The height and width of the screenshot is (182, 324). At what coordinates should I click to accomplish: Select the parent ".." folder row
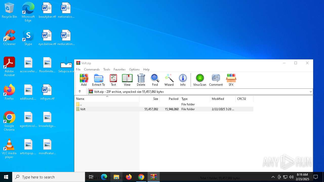[164, 104]
